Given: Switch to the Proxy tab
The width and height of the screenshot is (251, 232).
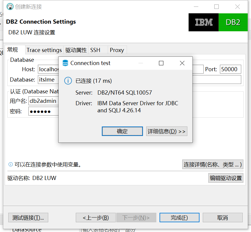Looking at the screenshot, I should click(117, 50).
